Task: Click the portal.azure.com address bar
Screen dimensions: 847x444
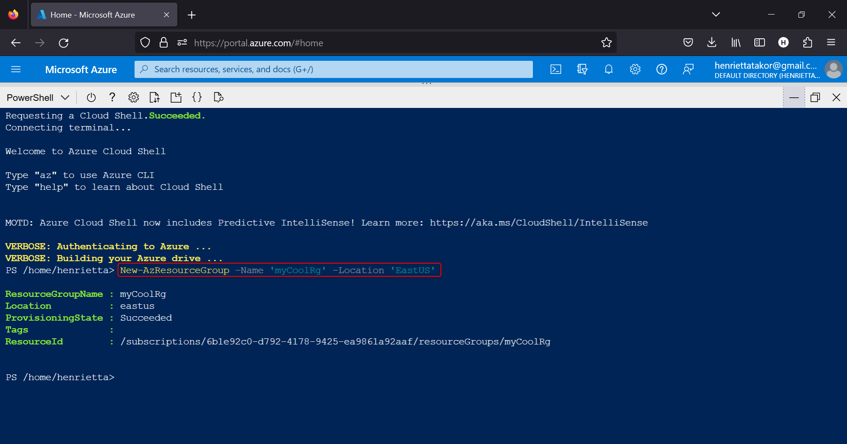Action: [x=376, y=43]
